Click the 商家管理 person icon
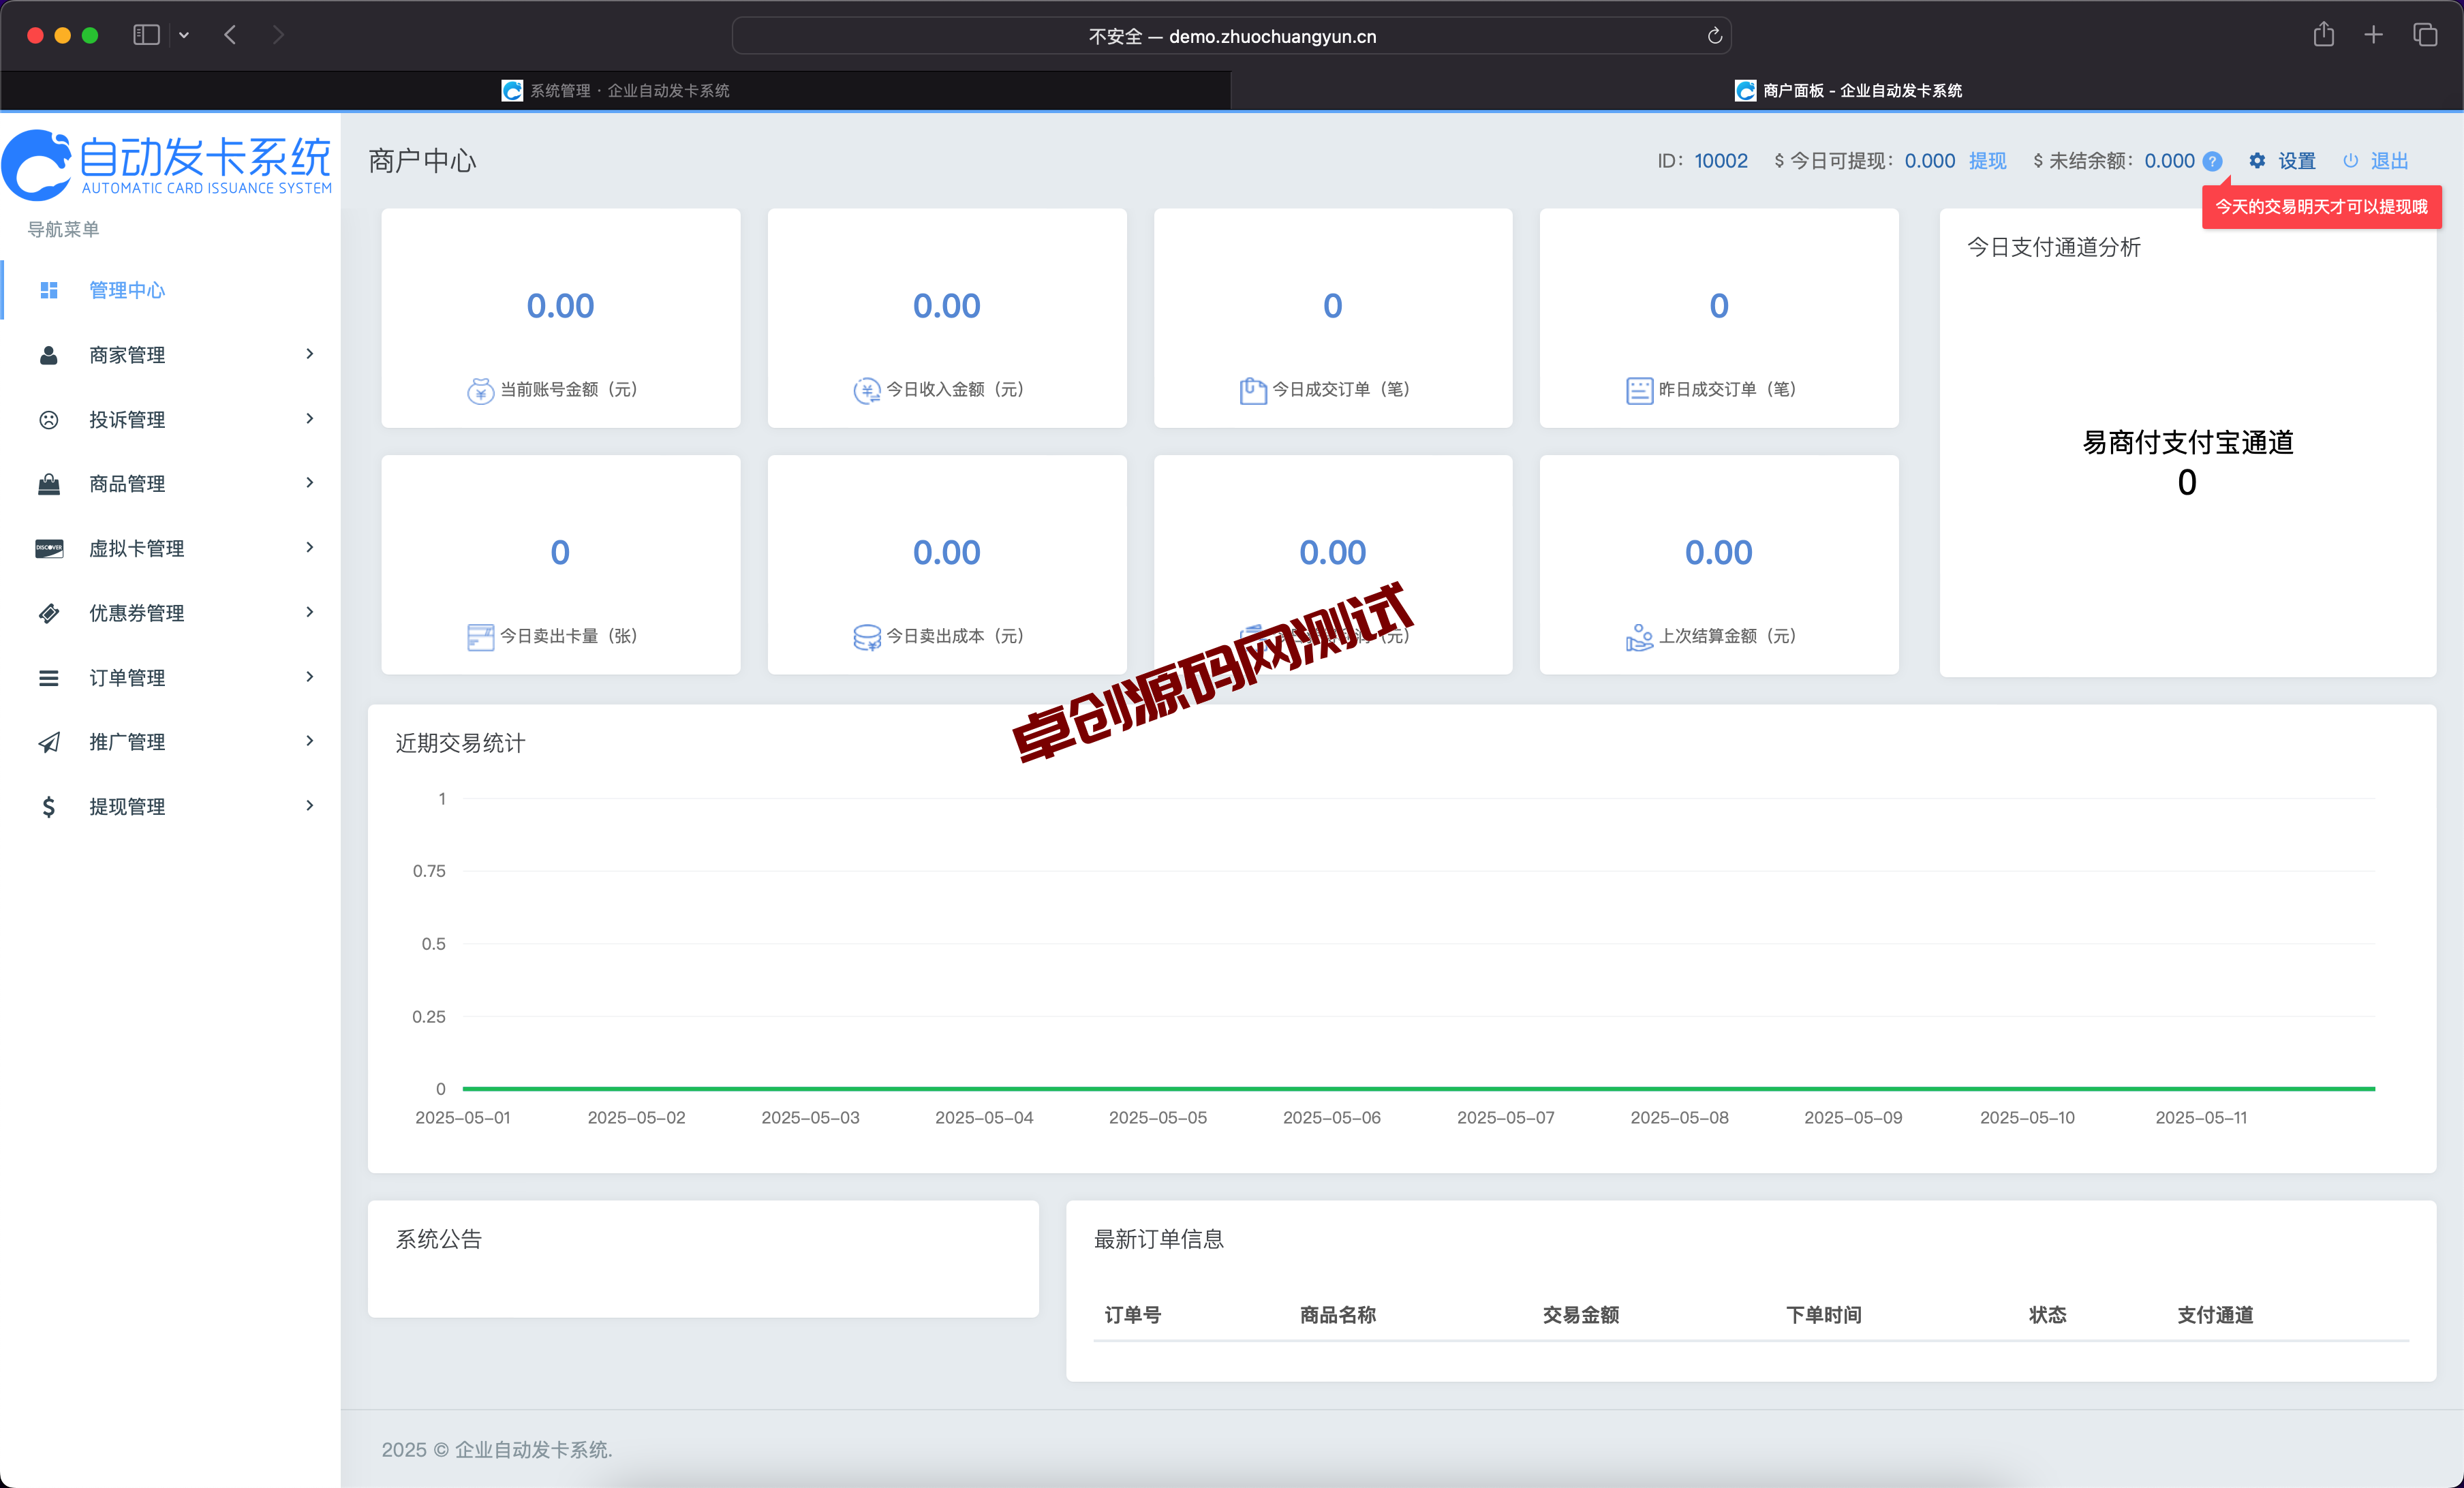2464x1488 pixels. (x=49, y=355)
